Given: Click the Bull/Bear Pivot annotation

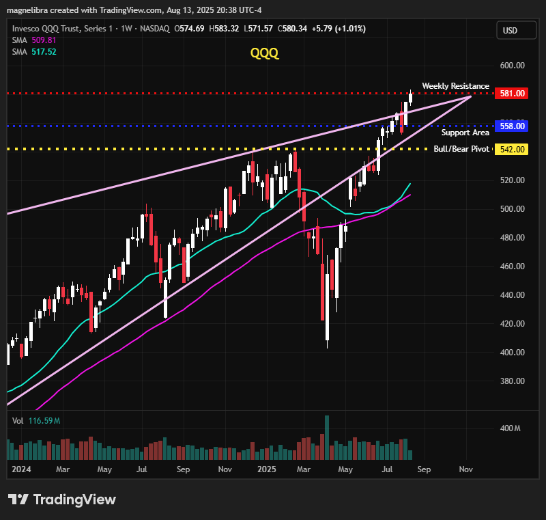Looking at the screenshot, I should [x=461, y=149].
